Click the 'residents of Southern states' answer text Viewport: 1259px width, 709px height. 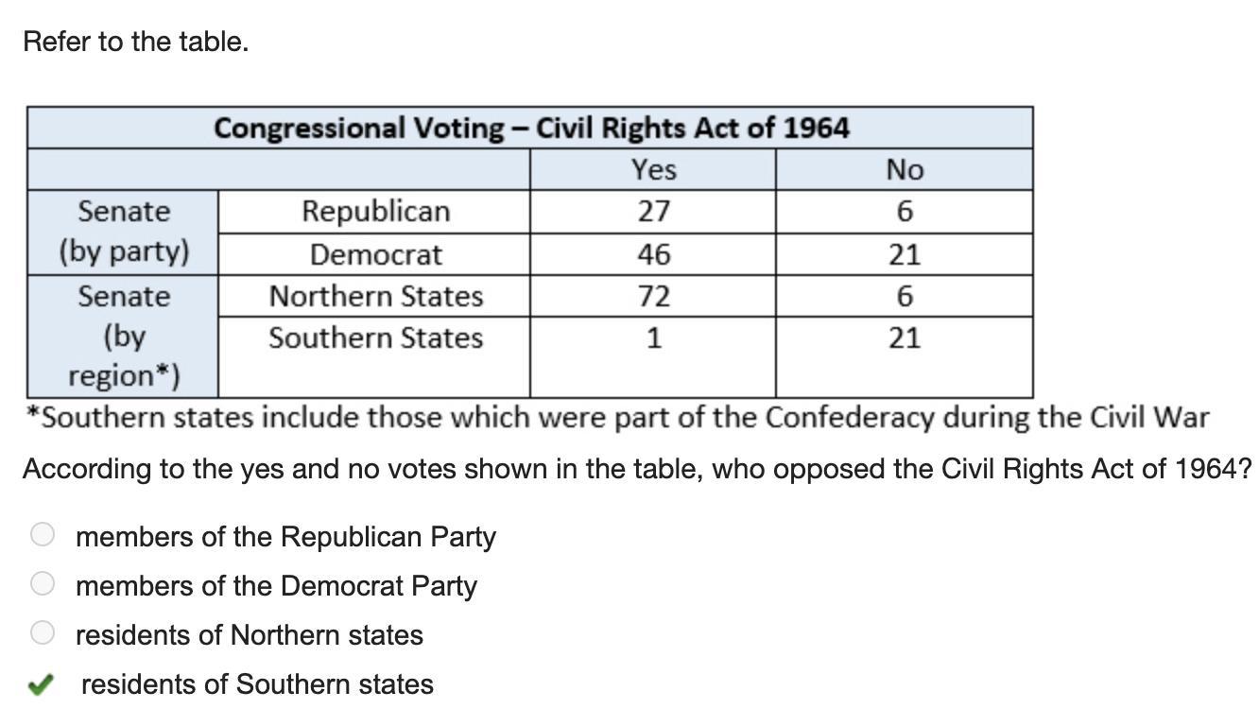[x=257, y=683]
